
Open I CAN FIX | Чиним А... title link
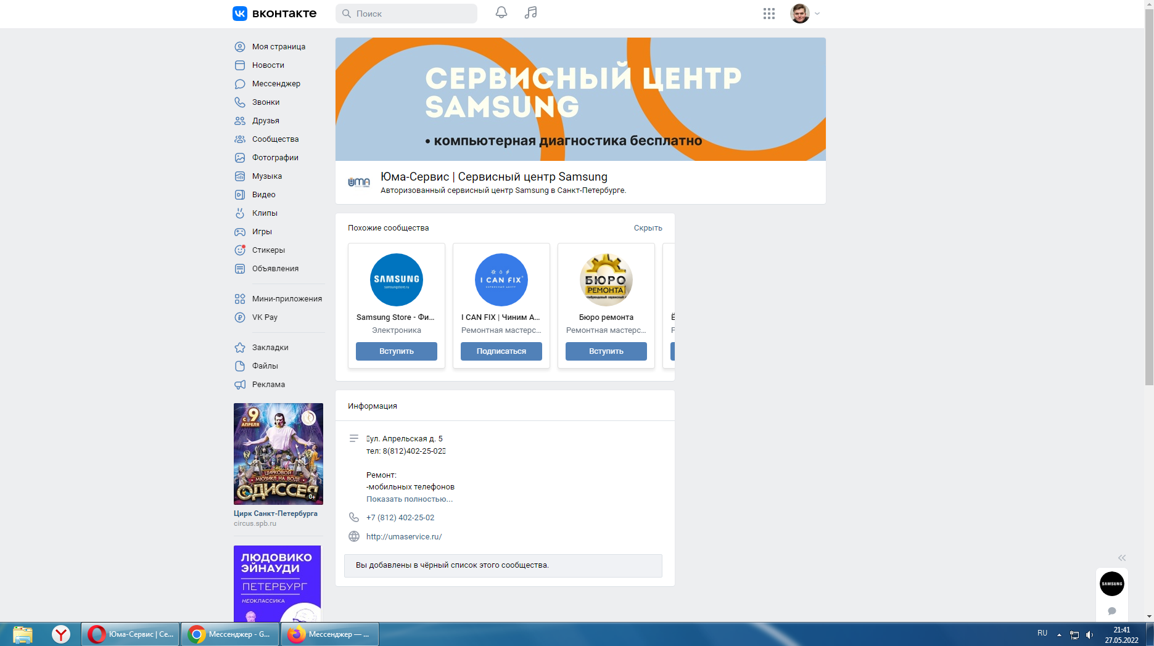click(501, 317)
